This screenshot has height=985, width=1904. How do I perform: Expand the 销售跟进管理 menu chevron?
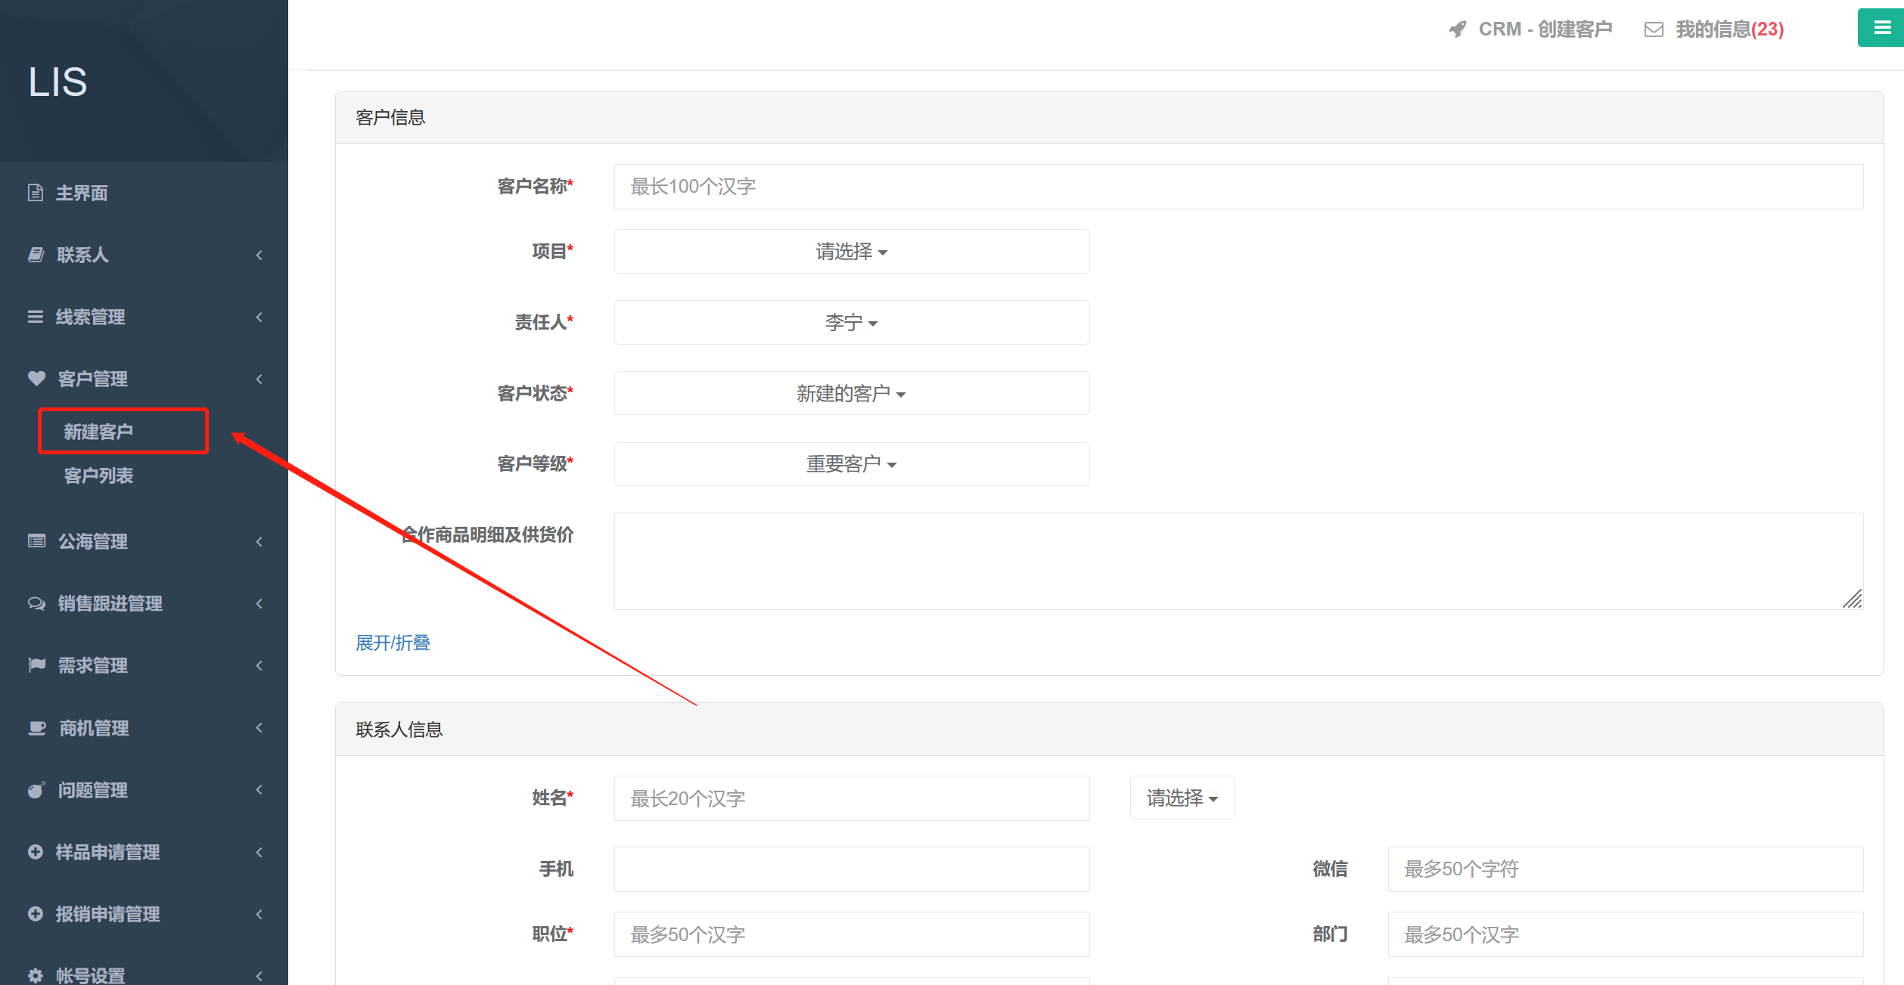point(259,603)
